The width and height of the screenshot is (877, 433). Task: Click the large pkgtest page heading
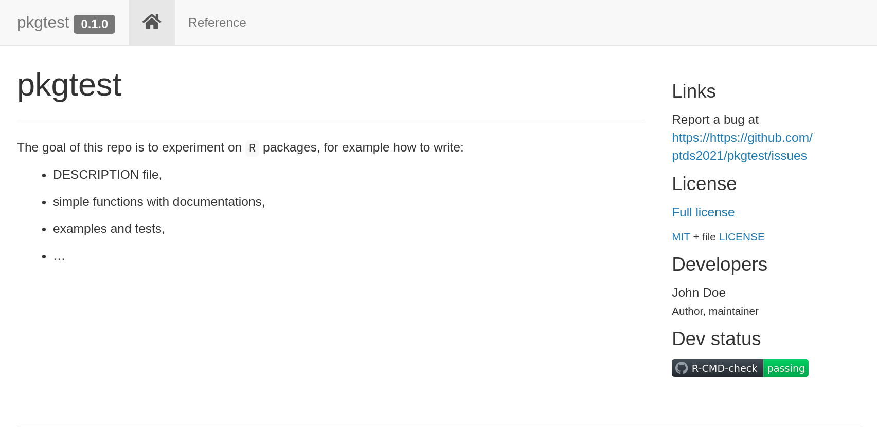coord(69,85)
